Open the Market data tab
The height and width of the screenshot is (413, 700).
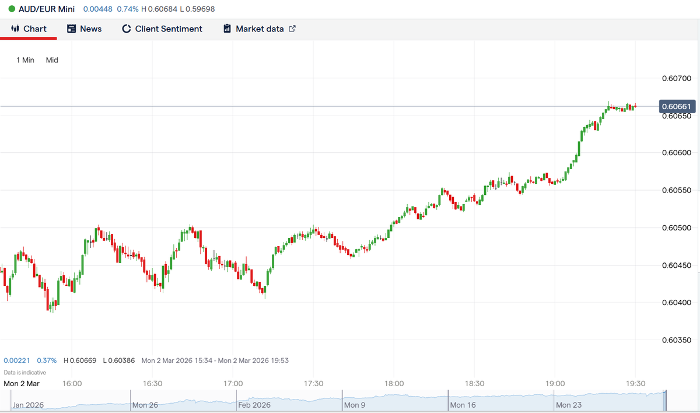click(260, 29)
